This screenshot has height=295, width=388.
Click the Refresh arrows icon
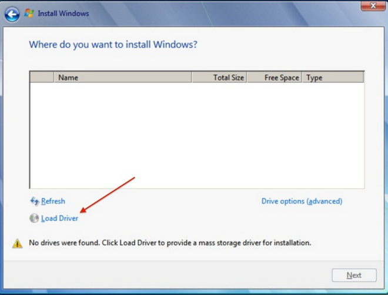(35, 202)
